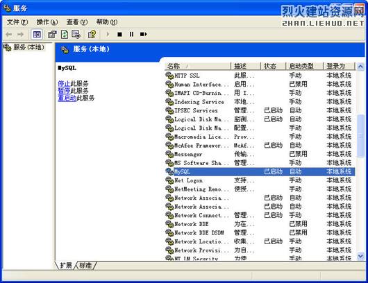Viewport: 368px width, 283px height.
Task: Select 服务(本地) in the left tree
Action: click(x=28, y=47)
